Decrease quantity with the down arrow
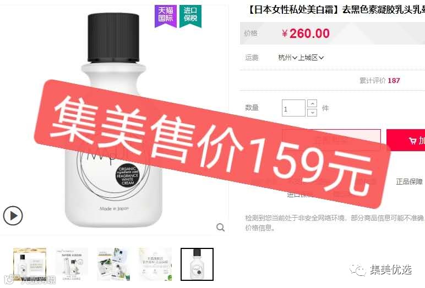This screenshot has height=288, width=425. coord(312,112)
